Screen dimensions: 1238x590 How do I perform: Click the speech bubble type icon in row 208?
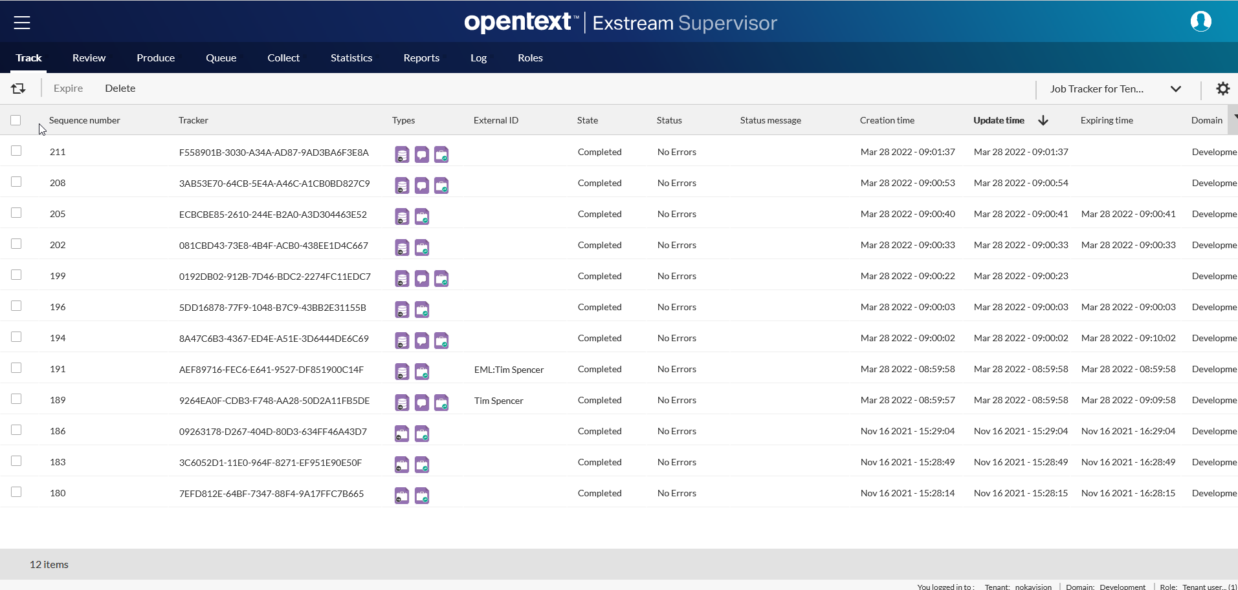421,185
